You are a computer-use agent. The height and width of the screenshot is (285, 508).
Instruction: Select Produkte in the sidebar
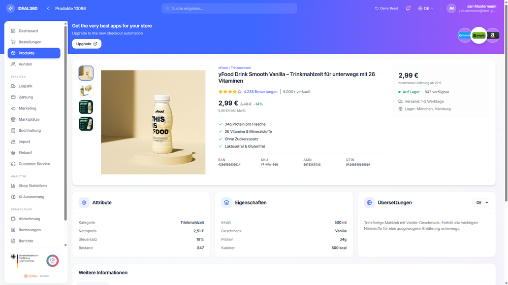[x=34, y=53]
